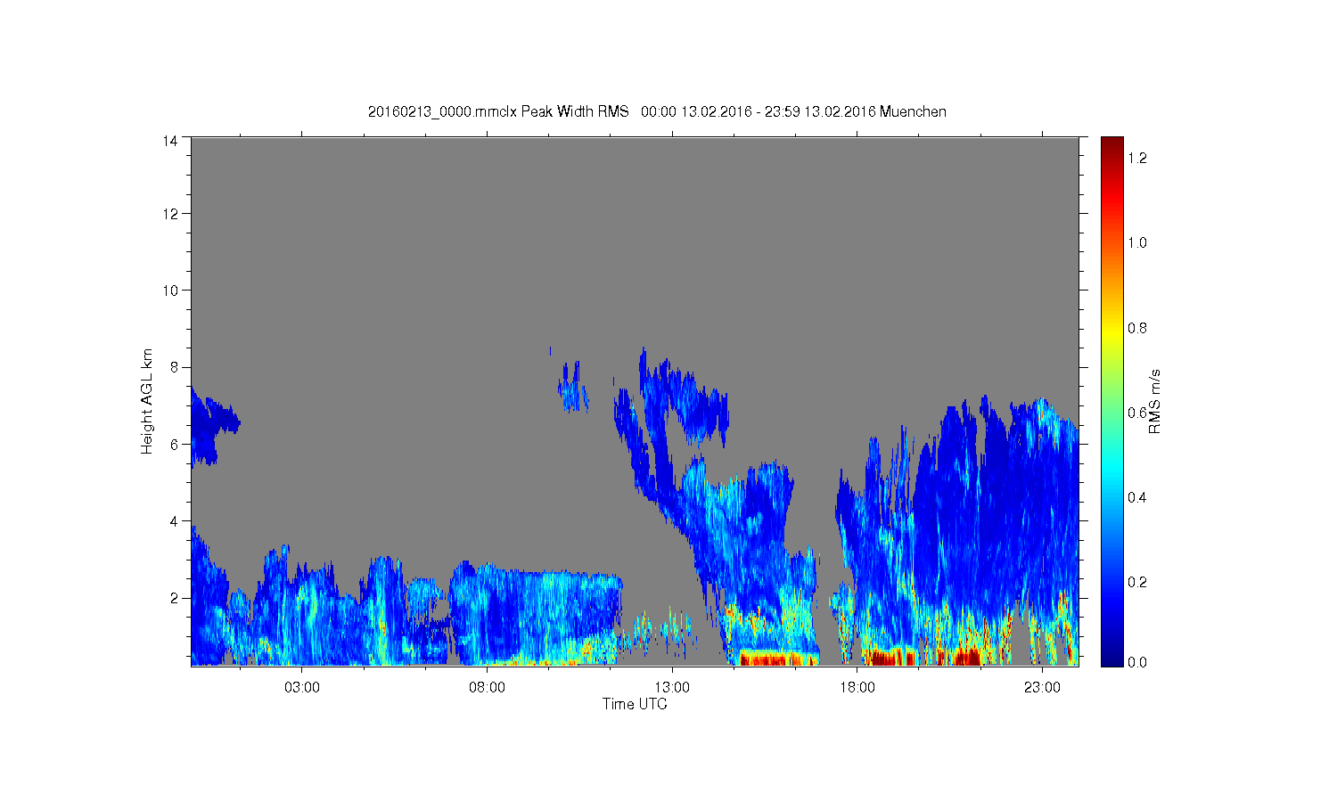Click the height axis label '12'
Screen dimensions: 1337x802
(170, 214)
